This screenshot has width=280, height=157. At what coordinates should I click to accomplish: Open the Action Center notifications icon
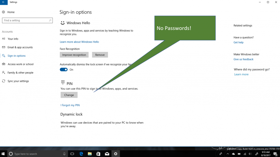point(275,154)
